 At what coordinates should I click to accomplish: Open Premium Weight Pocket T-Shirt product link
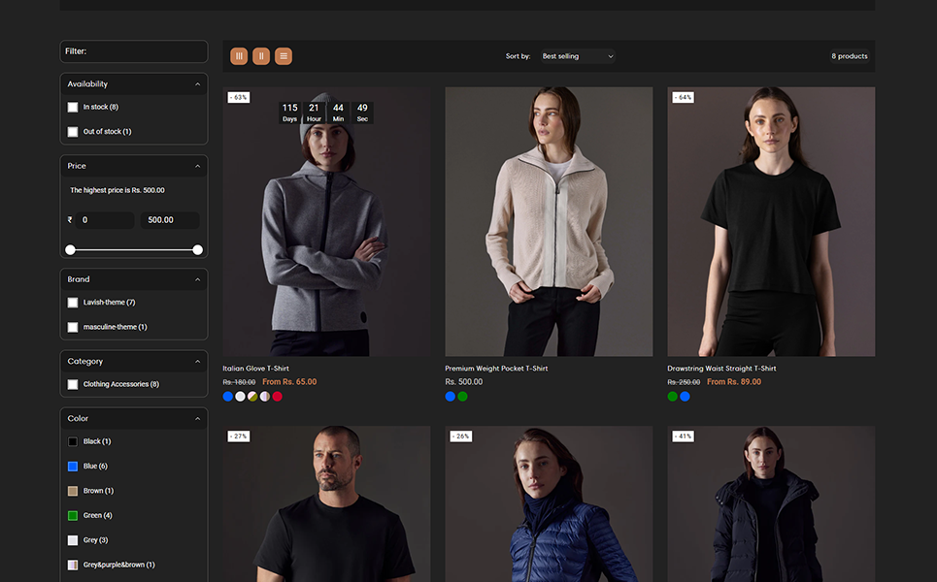496,369
